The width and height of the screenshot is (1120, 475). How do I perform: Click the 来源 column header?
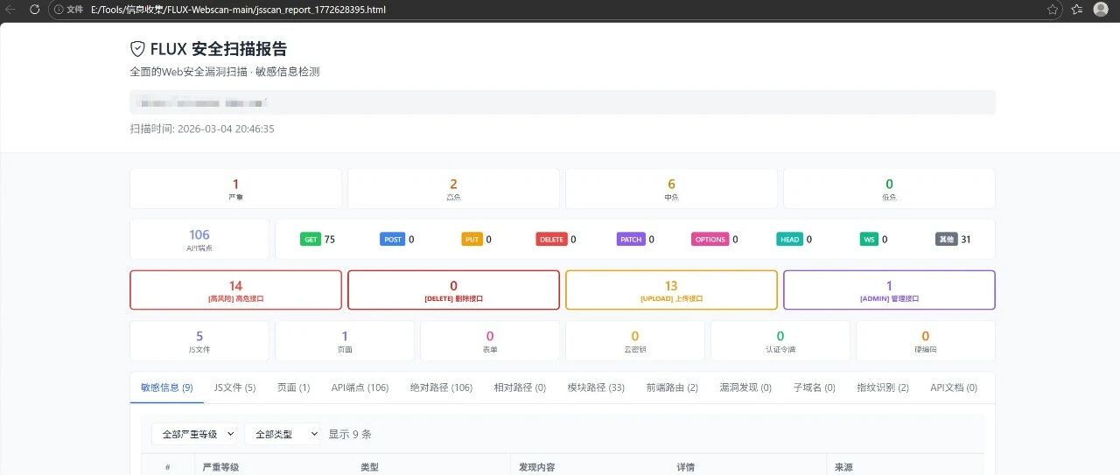coord(843,467)
